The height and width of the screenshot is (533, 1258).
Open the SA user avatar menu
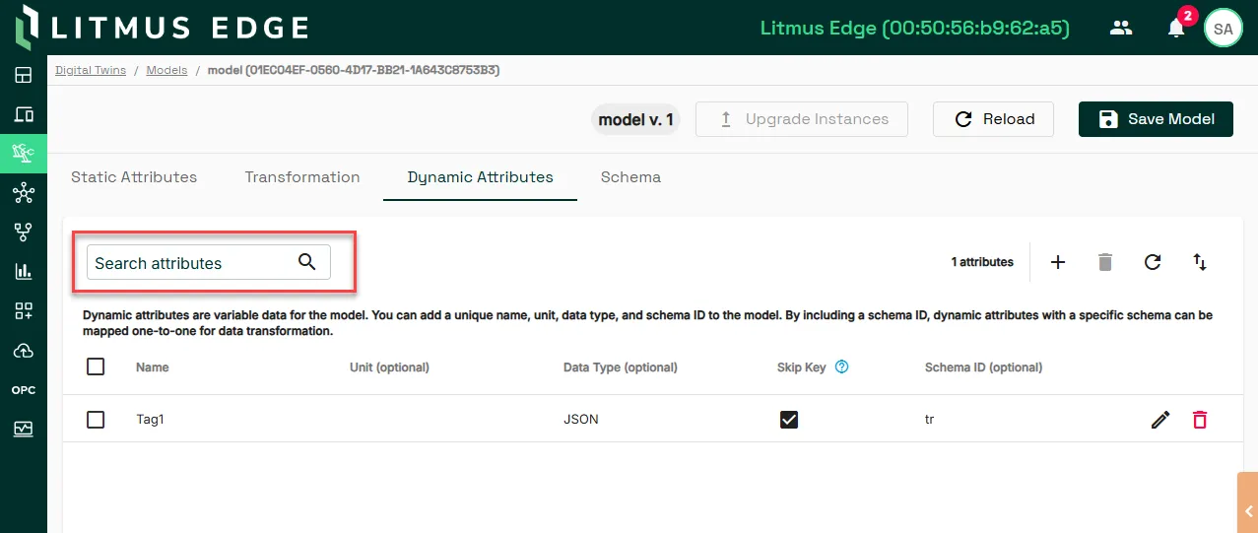click(1223, 28)
